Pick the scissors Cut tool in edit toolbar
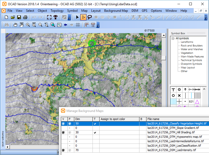This screenshot has height=155, width=209. [x=146, y=17]
